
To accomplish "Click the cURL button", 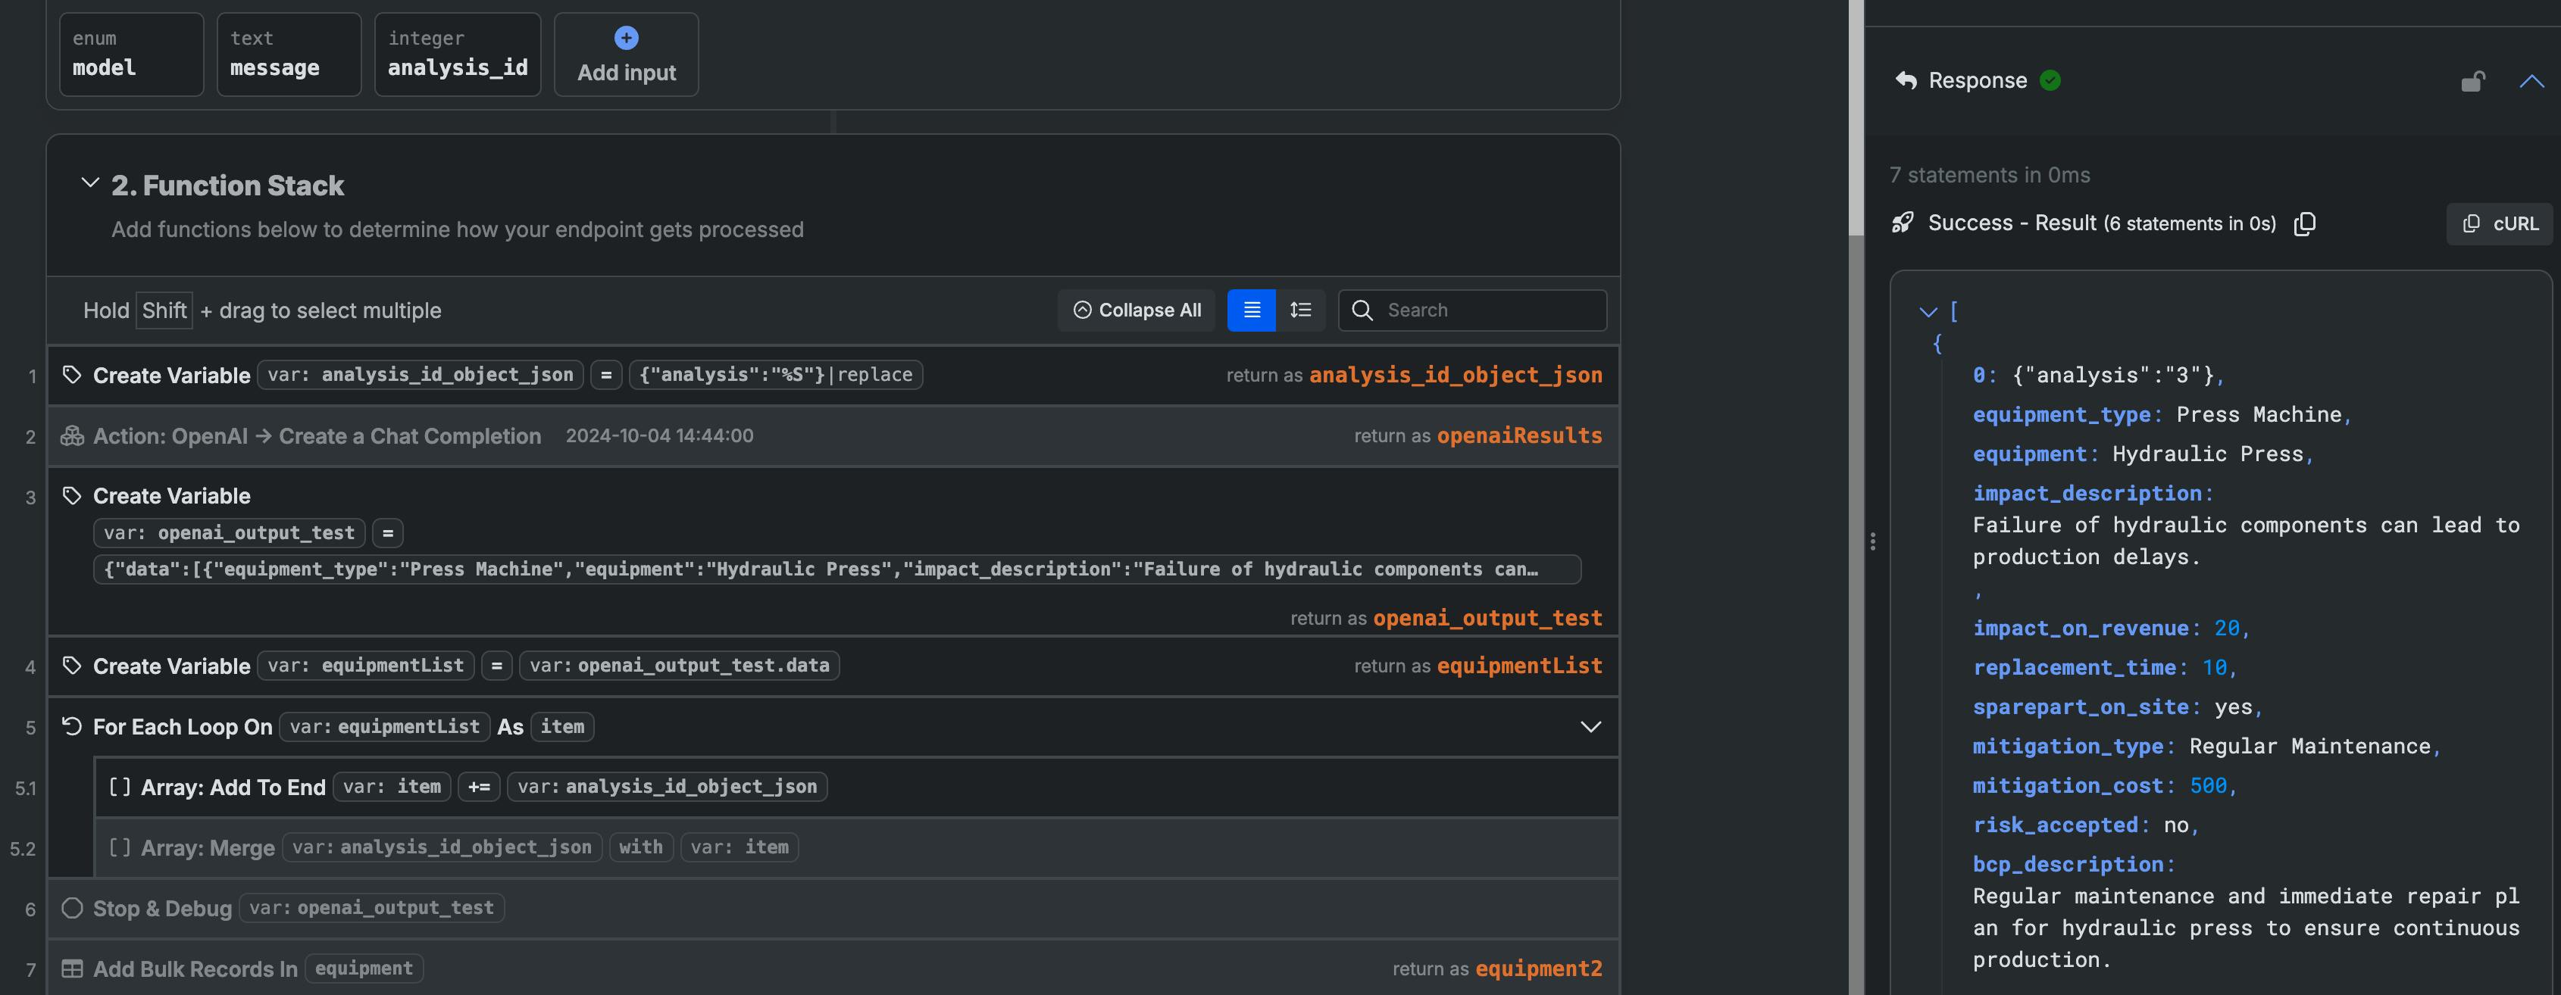I will 2500,223.
